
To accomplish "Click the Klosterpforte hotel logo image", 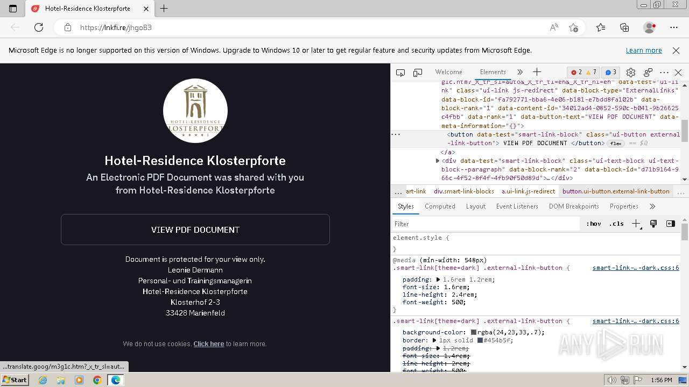I will [x=195, y=111].
